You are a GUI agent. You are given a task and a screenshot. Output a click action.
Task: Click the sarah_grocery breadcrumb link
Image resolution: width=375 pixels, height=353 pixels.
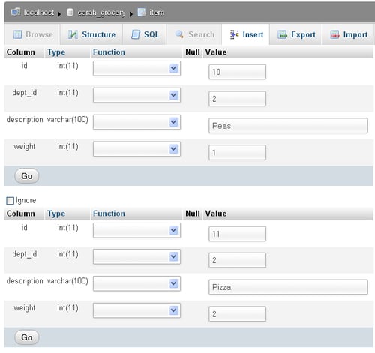tap(101, 13)
